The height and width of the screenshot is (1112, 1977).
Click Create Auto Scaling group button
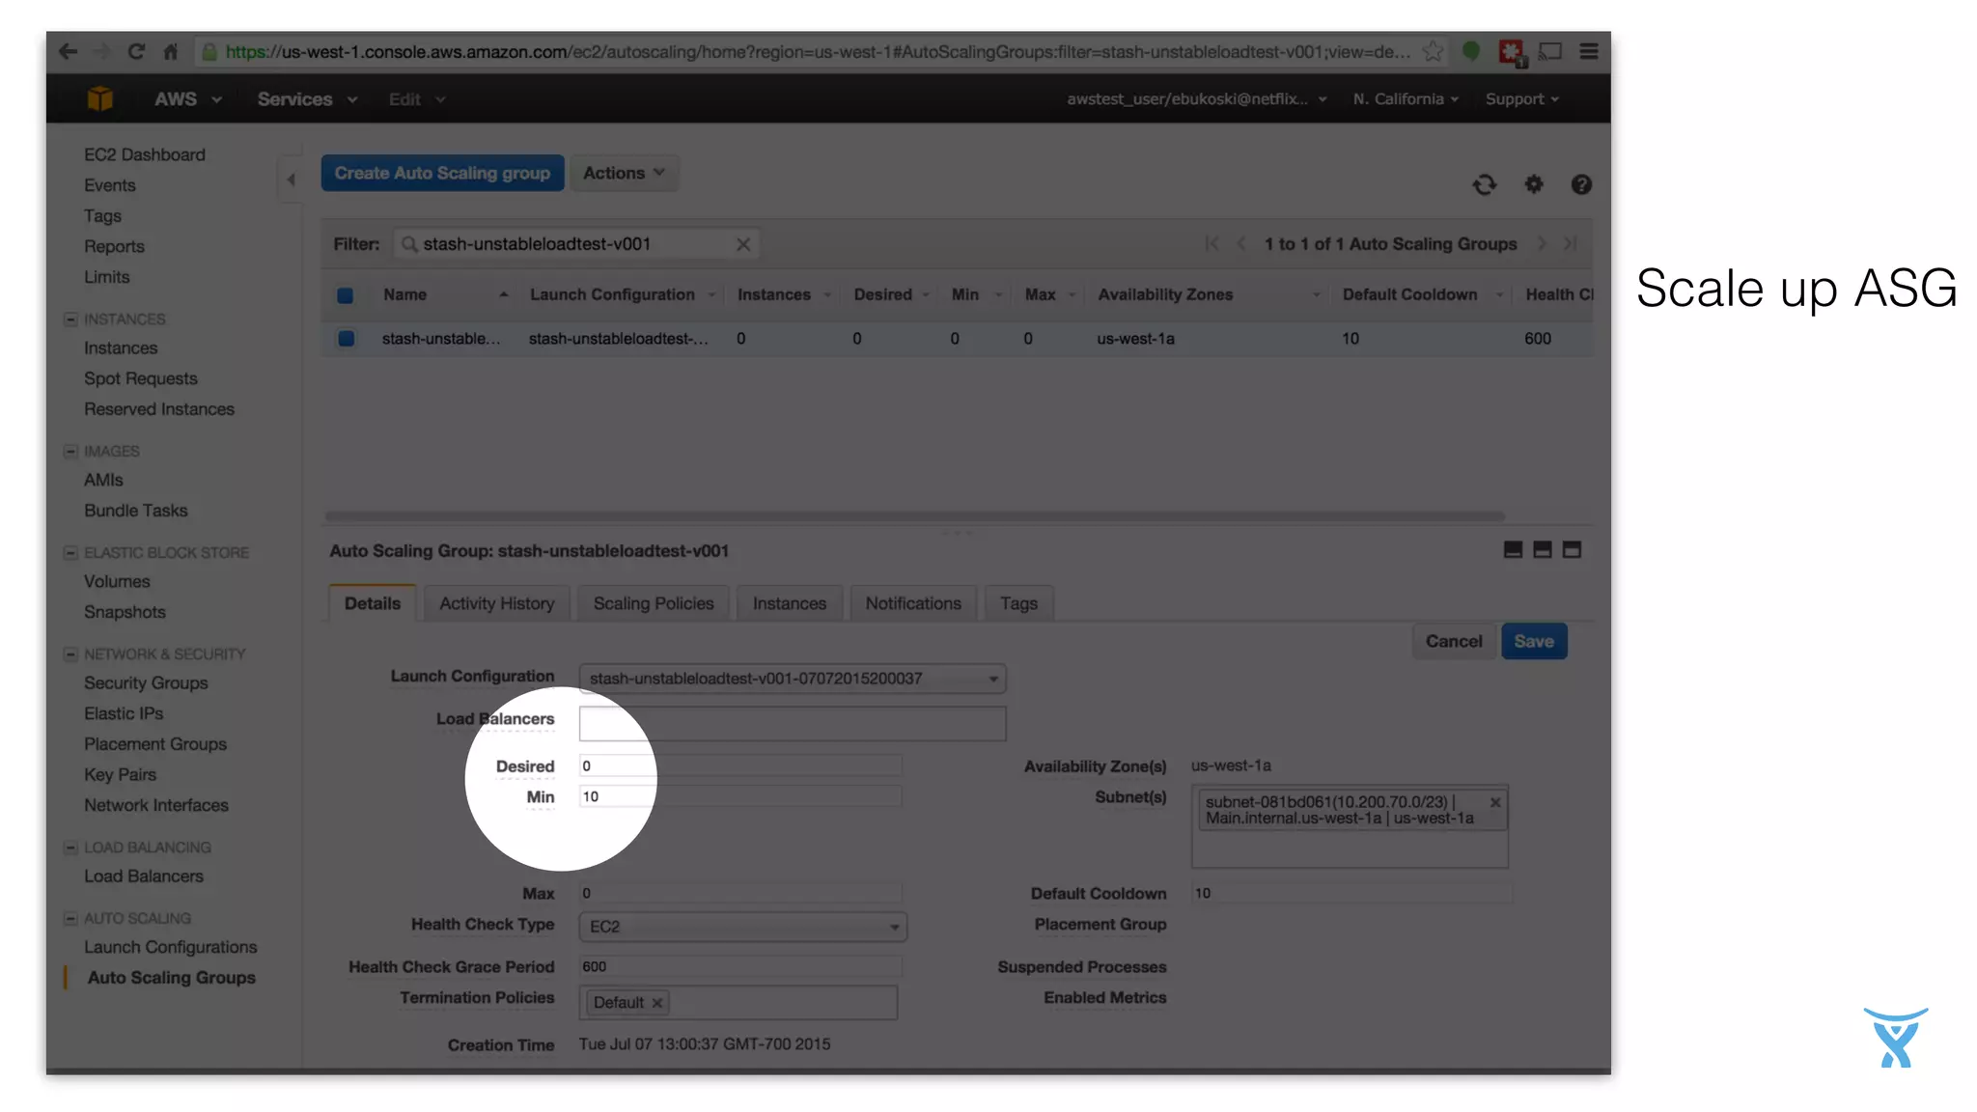point(442,174)
